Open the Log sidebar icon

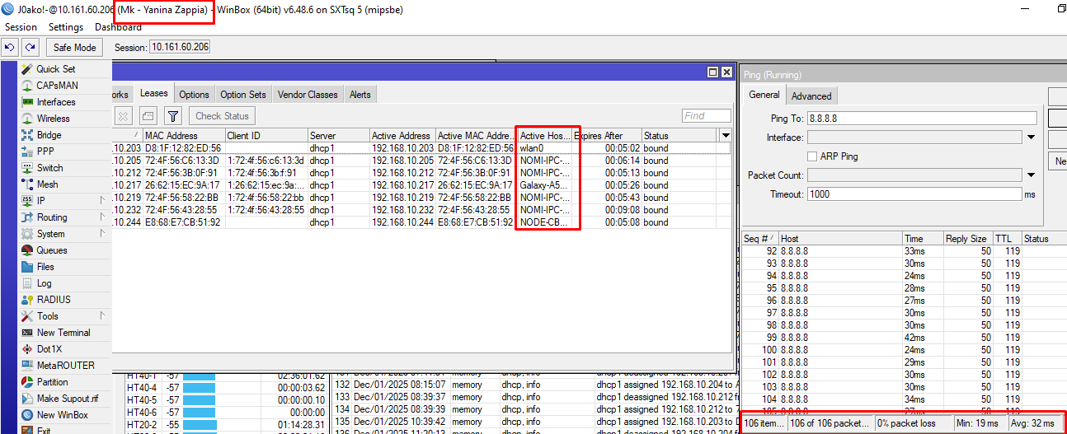(x=27, y=283)
